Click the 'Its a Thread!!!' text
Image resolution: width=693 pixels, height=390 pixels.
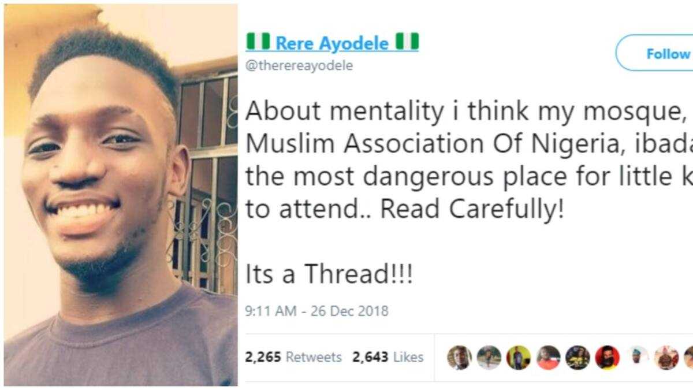[x=329, y=274]
